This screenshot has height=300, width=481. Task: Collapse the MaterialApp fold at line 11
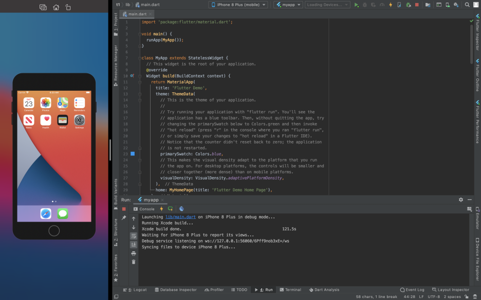tap(140, 82)
